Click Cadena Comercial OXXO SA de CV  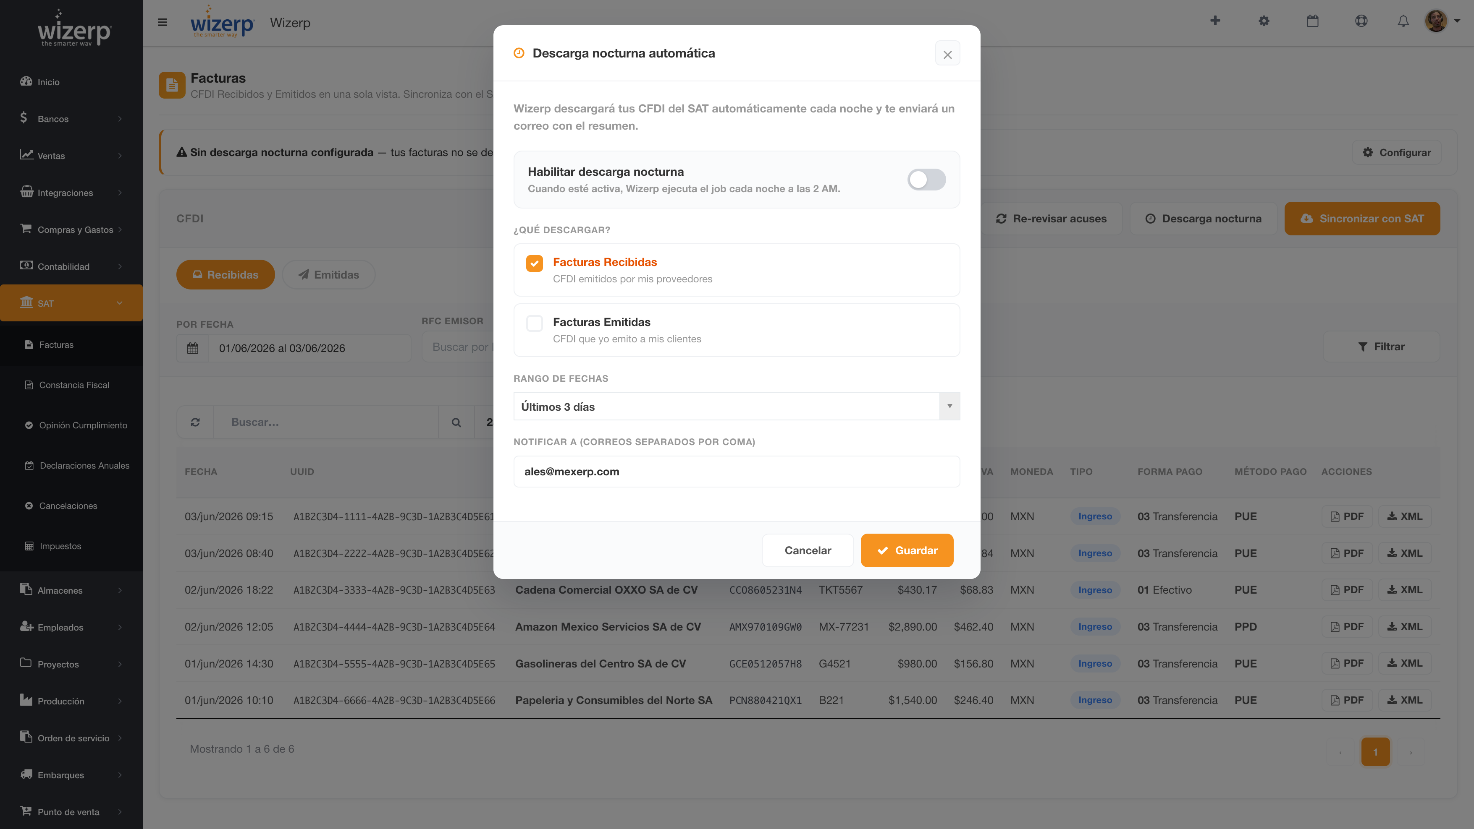[x=606, y=589]
